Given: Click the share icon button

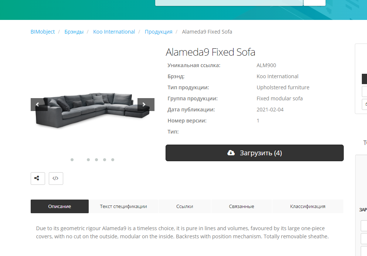Looking at the screenshot, I should point(38,179).
